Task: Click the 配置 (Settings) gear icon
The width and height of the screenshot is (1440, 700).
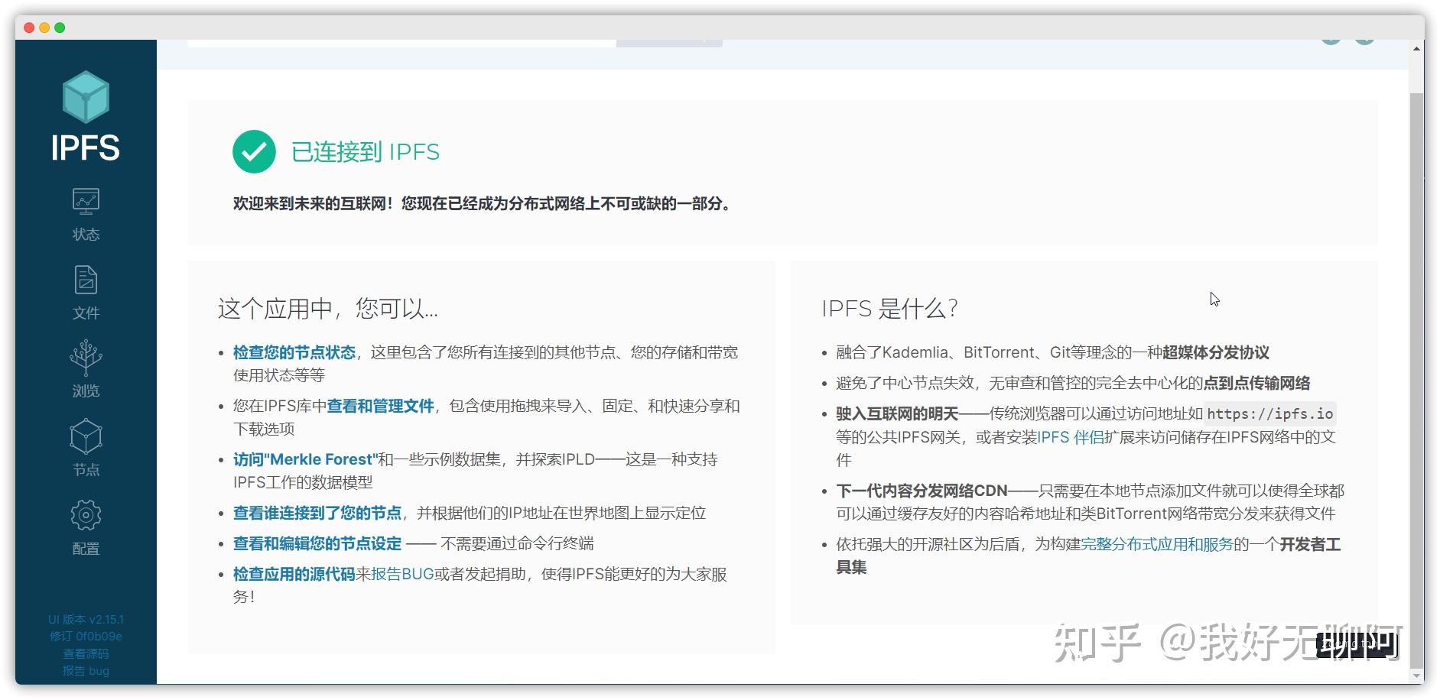Action: [x=86, y=514]
